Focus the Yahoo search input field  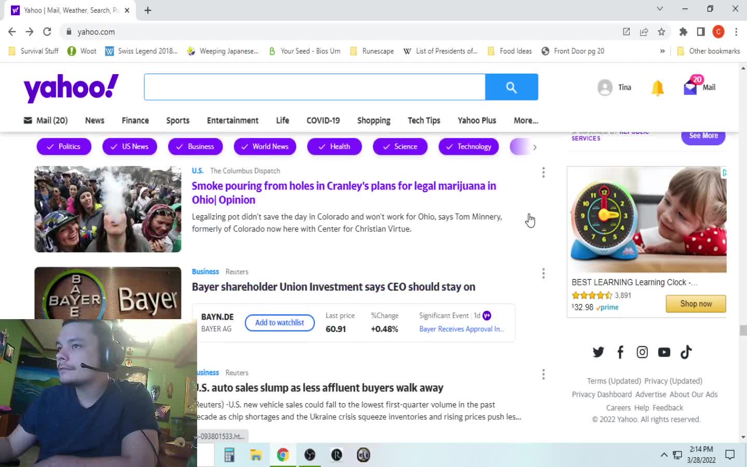315,87
